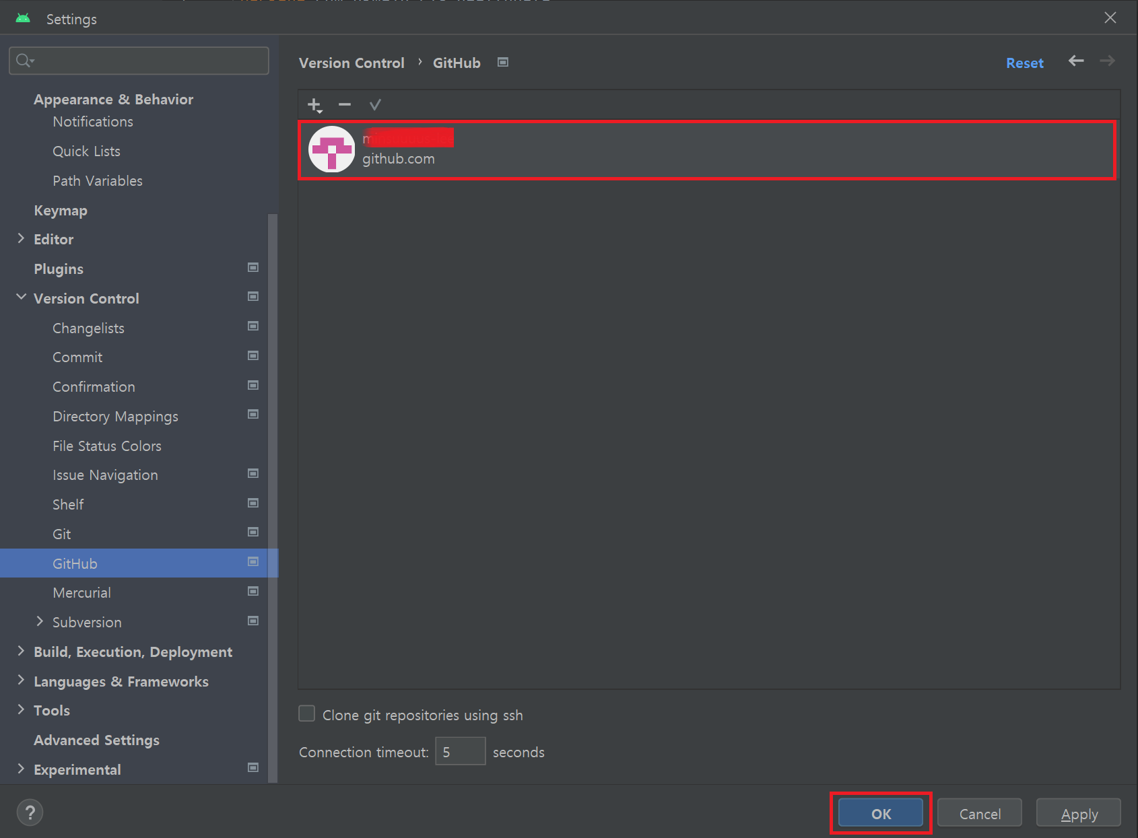Go back with the left arrow

tap(1076, 61)
